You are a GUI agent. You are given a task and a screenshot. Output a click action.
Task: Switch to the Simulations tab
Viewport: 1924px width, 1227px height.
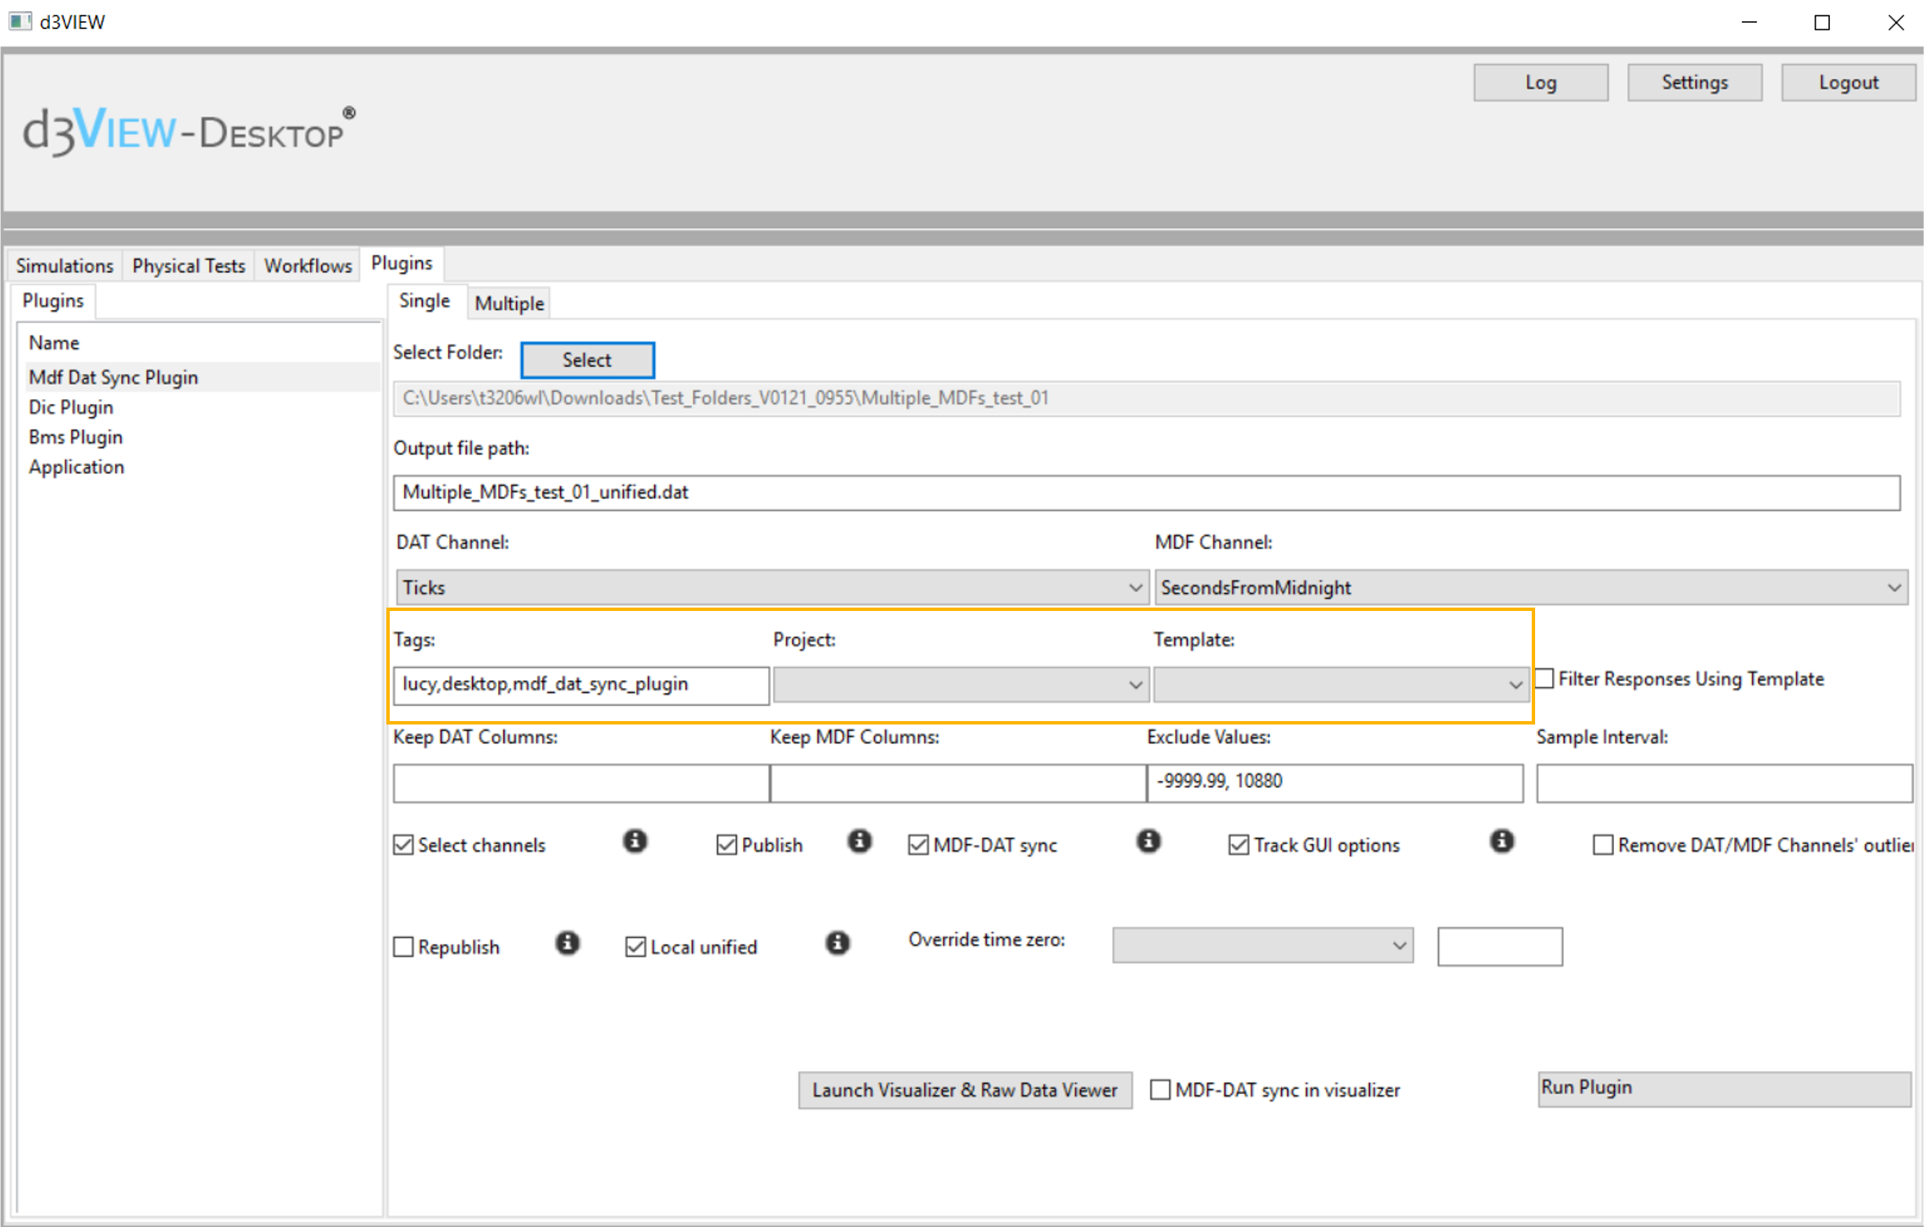pyautogui.click(x=64, y=266)
